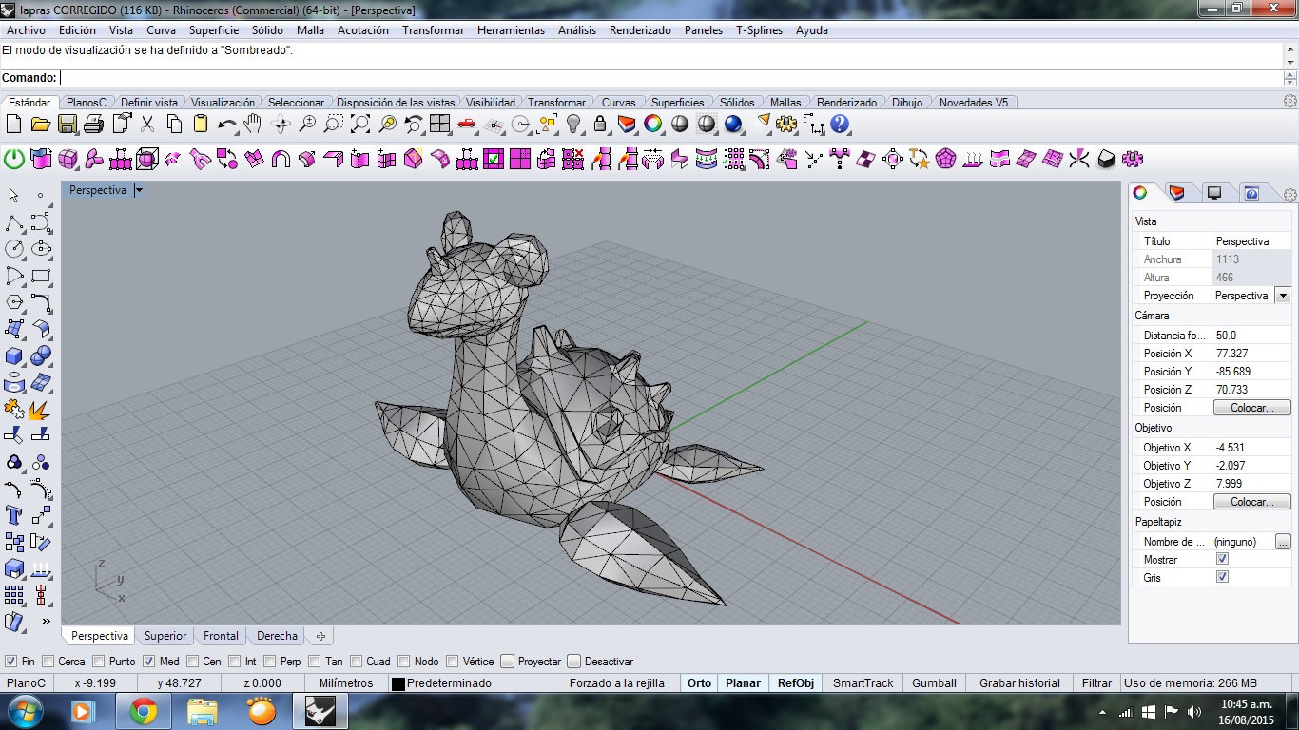This screenshot has height=730, width=1299.
Task: Open the panel options gear icon
Action: point(1290,194)
